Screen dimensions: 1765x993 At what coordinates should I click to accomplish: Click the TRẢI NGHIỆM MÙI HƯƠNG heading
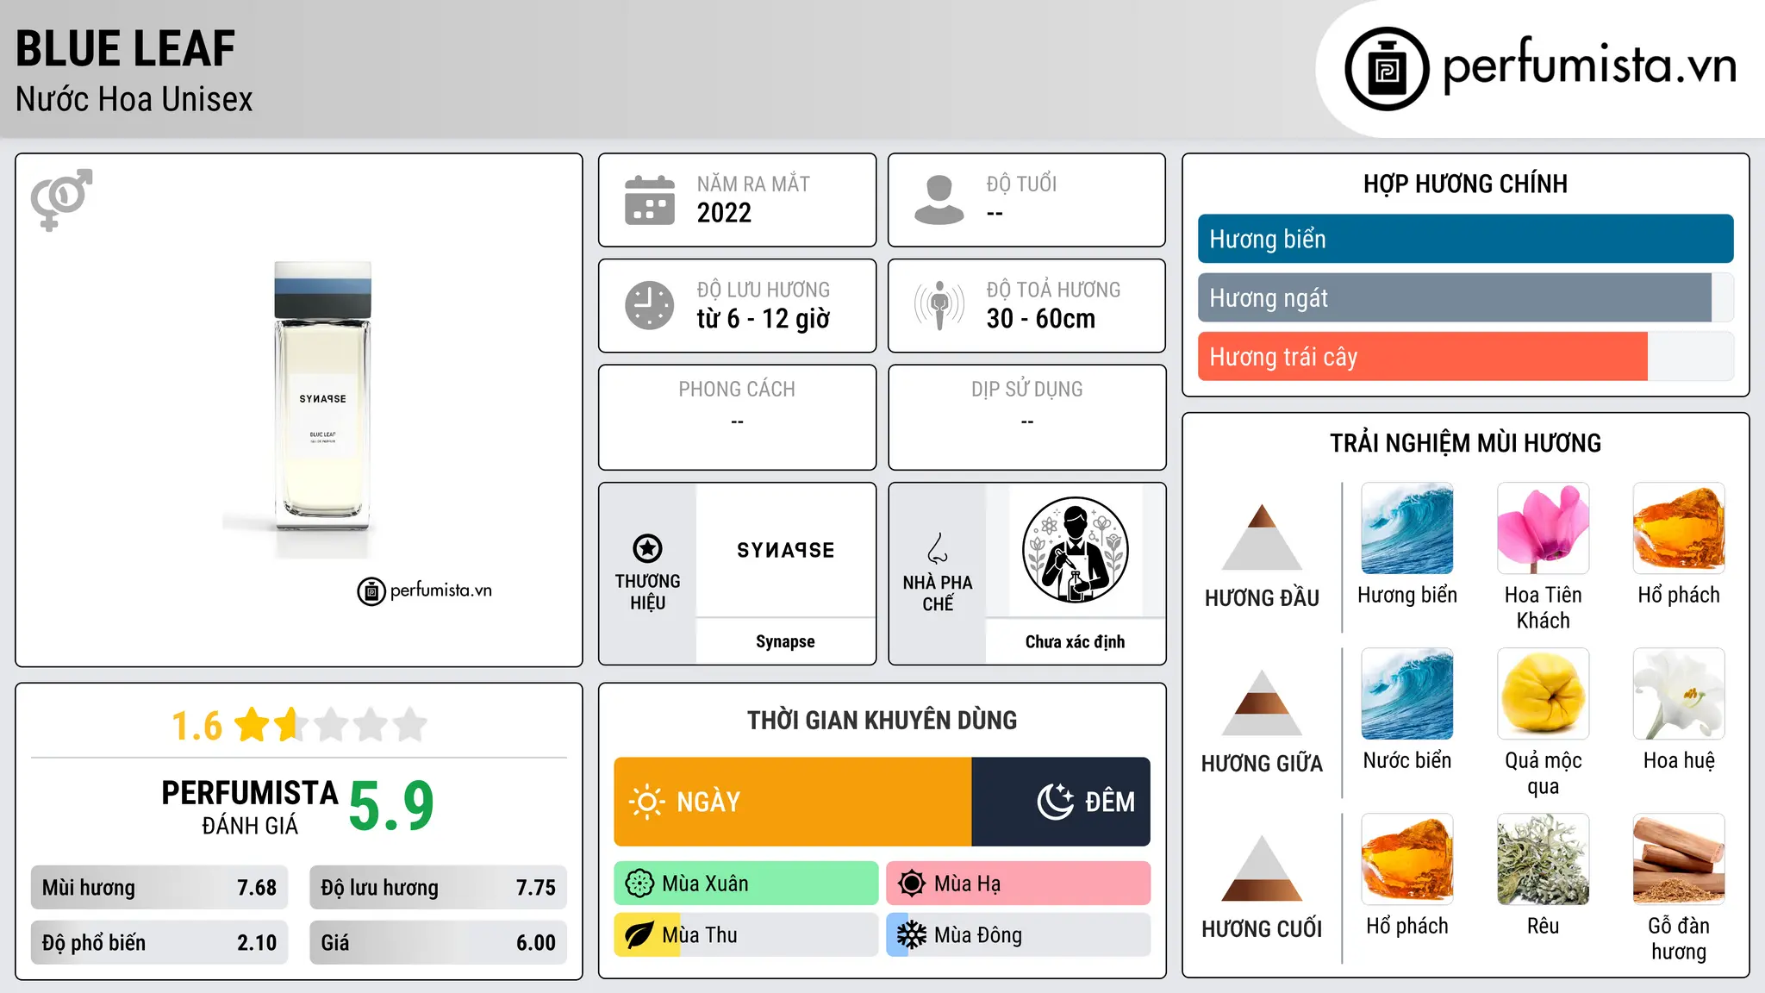[1465, 443]
